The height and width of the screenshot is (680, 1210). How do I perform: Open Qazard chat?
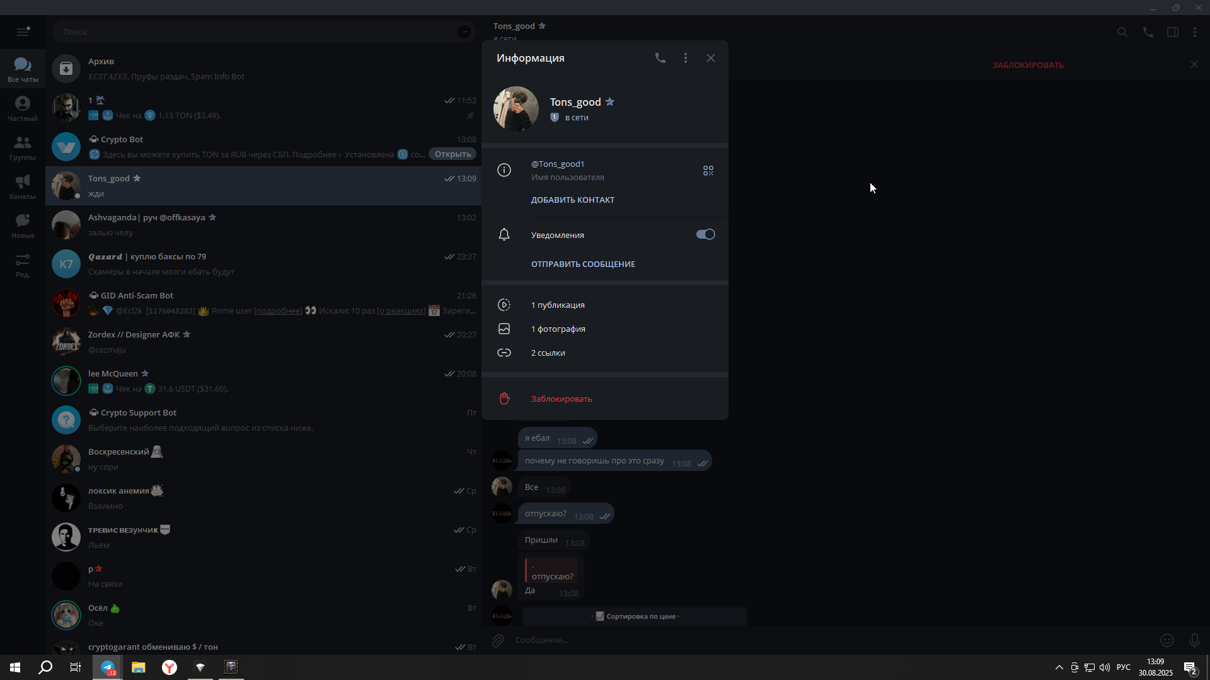pos(263,264)
